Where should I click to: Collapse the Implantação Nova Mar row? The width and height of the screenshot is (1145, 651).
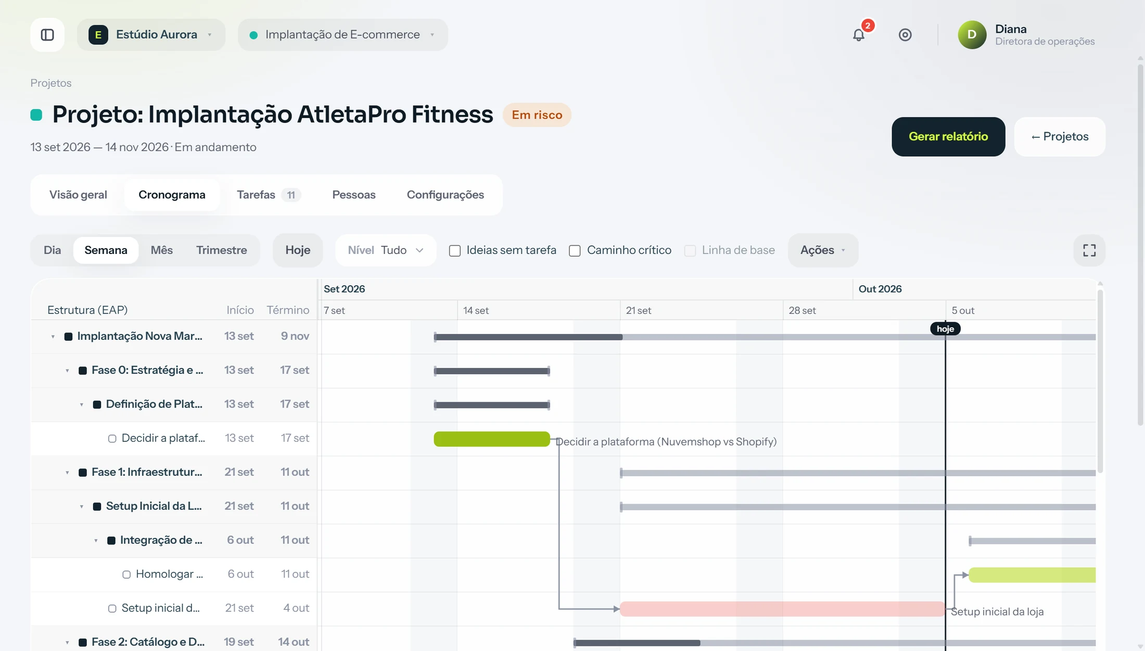pos(53,337)
